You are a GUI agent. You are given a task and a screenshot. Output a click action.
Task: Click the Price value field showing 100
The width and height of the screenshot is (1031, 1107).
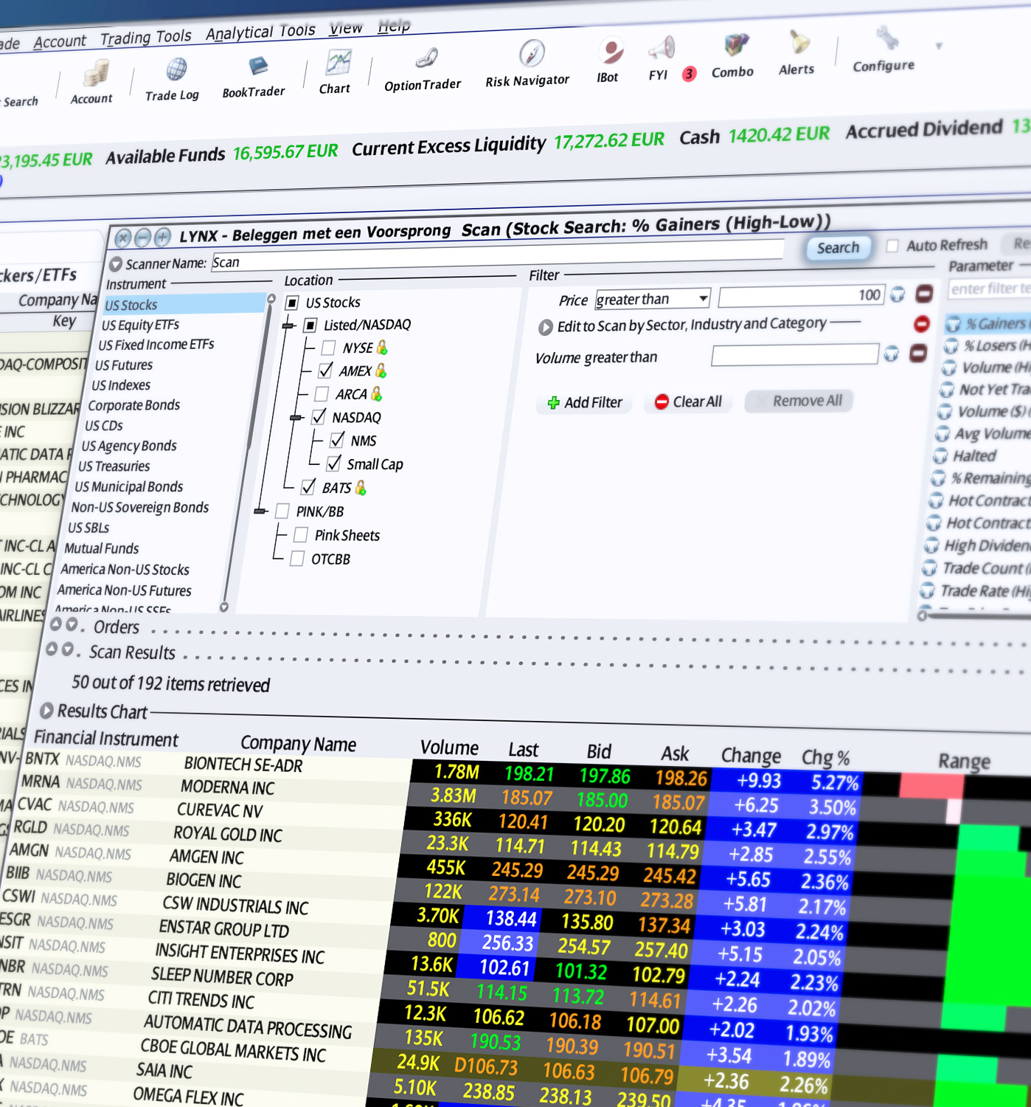point(801,297)
